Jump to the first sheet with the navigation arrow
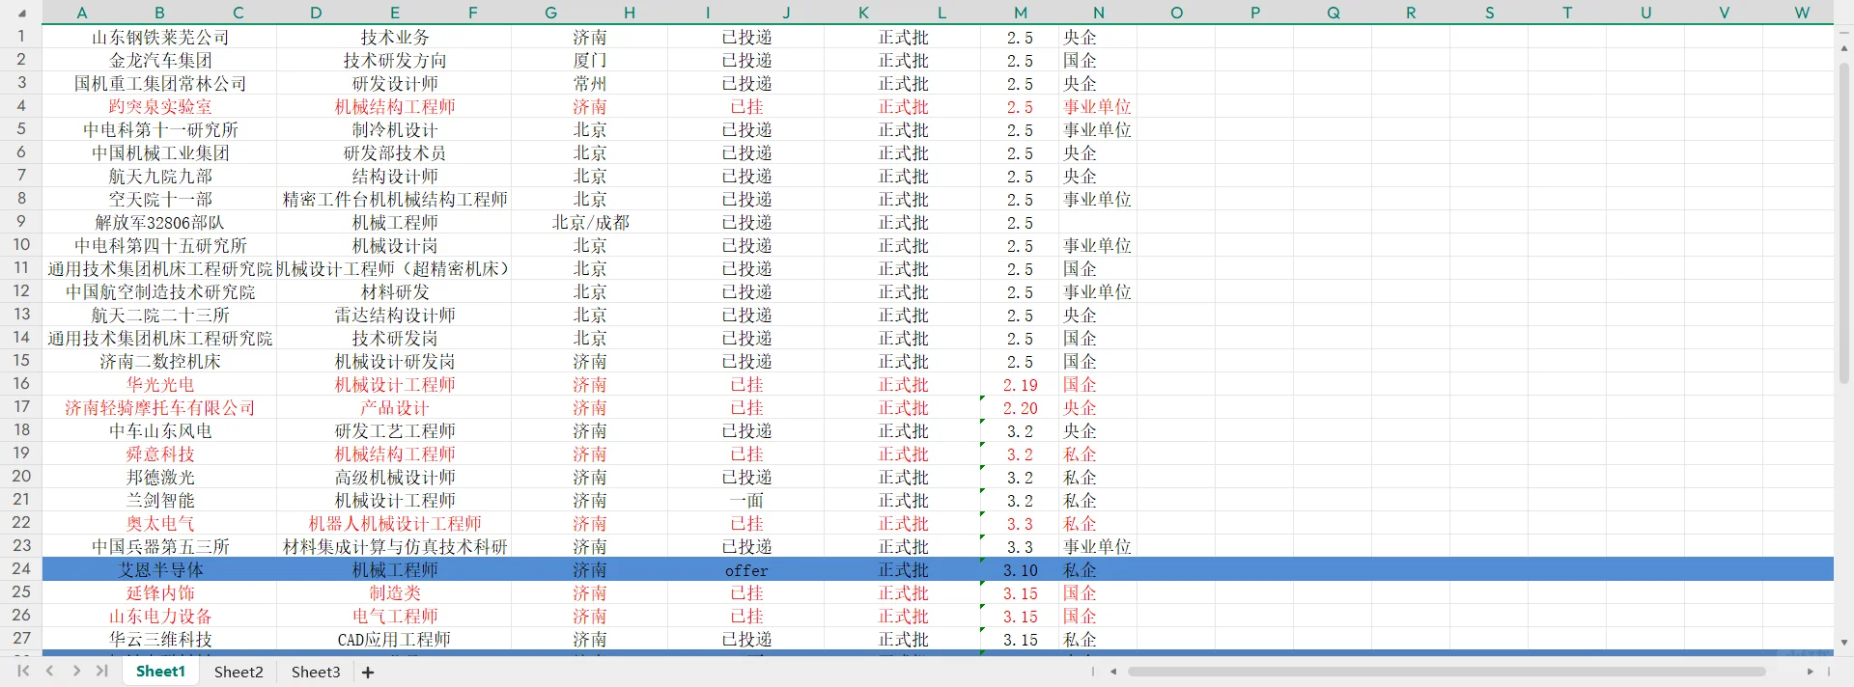The width and height of the screenshot is (1854, 687). pos(23,671)
